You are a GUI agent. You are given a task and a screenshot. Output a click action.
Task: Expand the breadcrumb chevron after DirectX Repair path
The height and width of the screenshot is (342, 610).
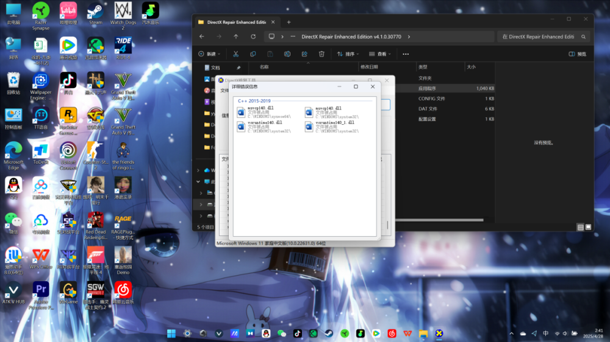tap(409, 37)
